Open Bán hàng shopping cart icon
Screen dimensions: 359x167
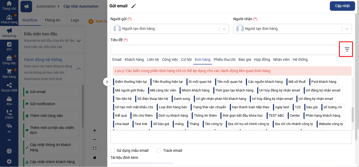pyautogui.click(x=9, y=72)
